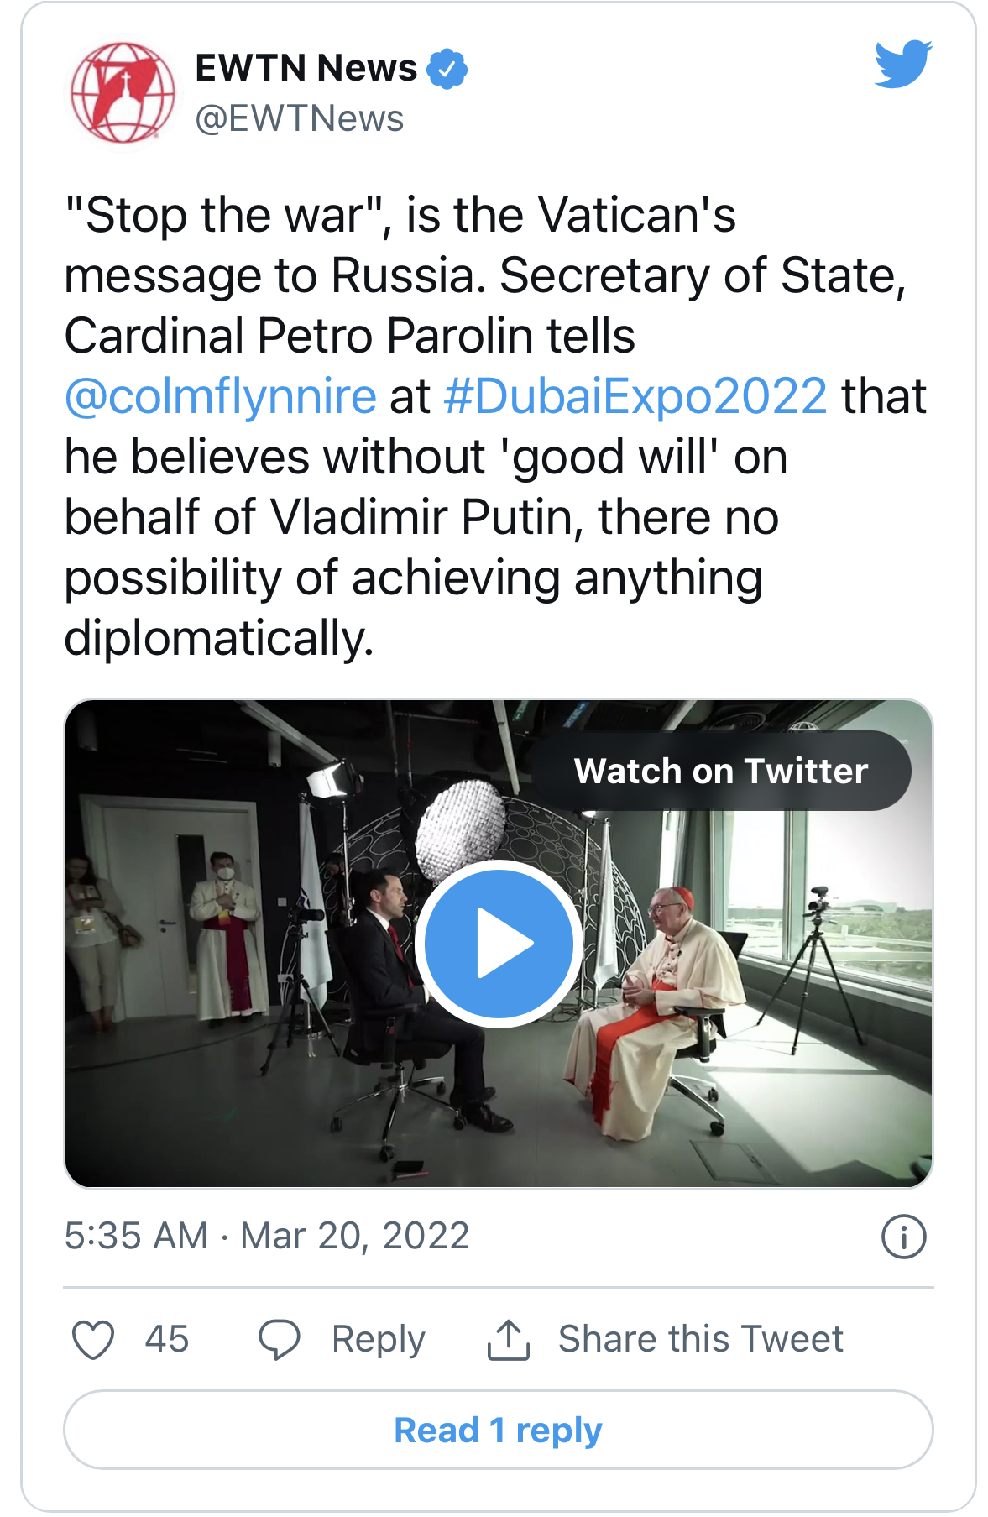This screenshot has height=1517, width=988.
Task: Open the #DubaiExpo2022 hashtag
Action: (635, 396)
